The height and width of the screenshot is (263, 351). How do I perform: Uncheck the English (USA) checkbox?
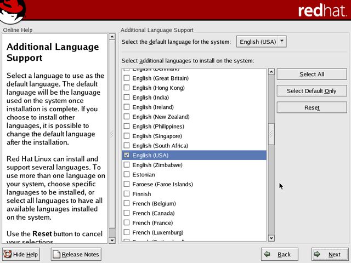coord(127,156)
